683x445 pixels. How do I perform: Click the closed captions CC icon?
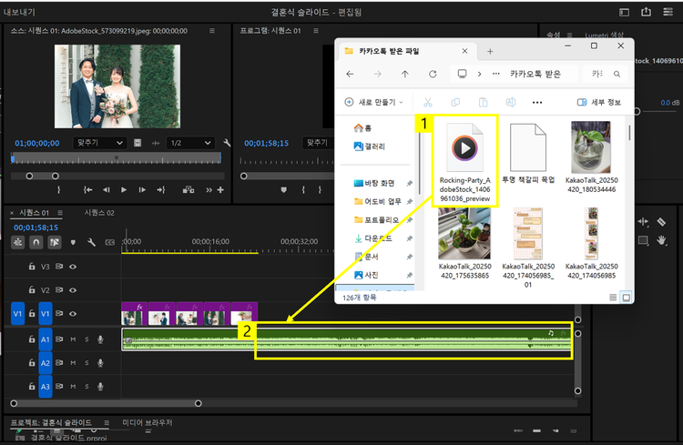(109, 243)
